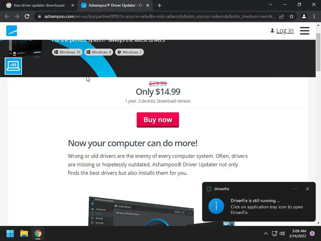This screenshot has width=321, height=241.
Task: Expand the Chrome tab search chevron
Action: 271,4
